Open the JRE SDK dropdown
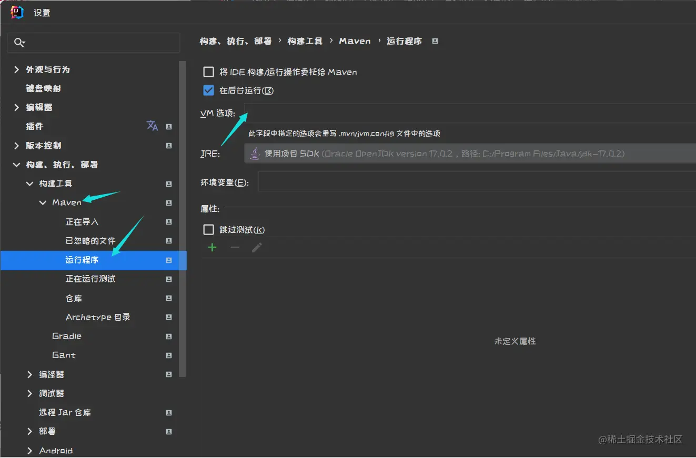696x458 pixels. 470,154
